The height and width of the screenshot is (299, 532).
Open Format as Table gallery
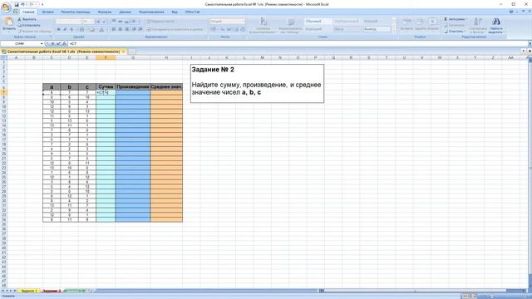290,26
